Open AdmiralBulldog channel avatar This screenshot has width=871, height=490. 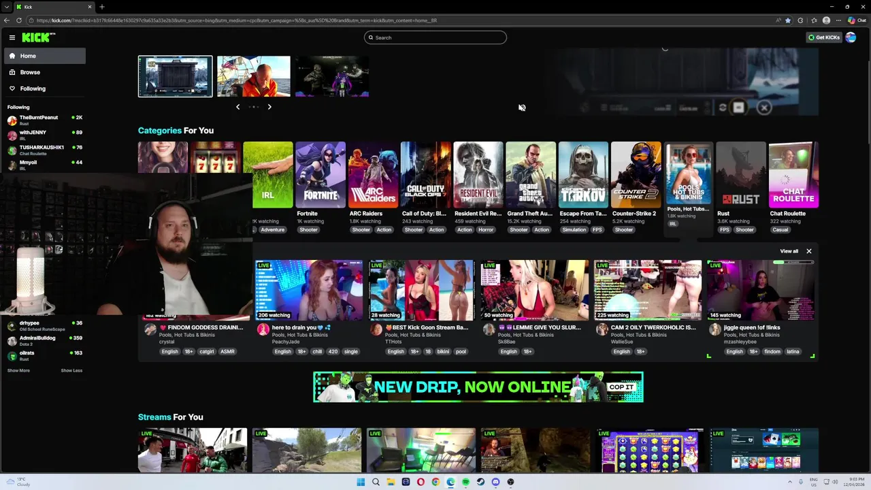tap(12, 340)
